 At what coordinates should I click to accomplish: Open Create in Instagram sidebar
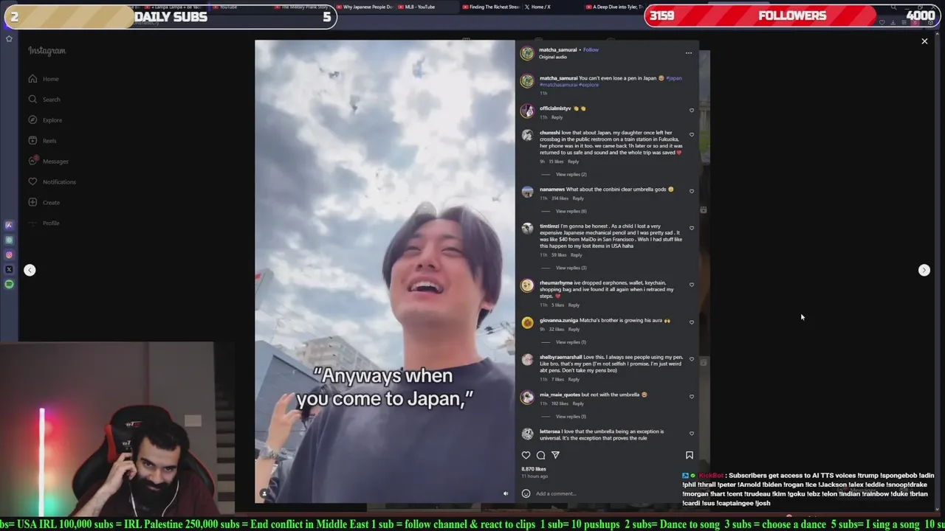(44, 203)
